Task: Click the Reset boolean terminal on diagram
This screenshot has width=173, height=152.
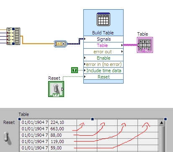Action: point(56,89)
